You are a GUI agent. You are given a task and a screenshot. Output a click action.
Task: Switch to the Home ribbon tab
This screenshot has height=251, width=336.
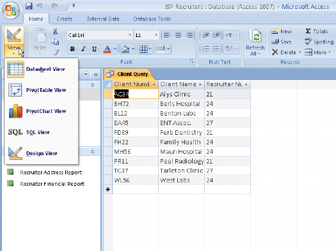pos(36,19)
